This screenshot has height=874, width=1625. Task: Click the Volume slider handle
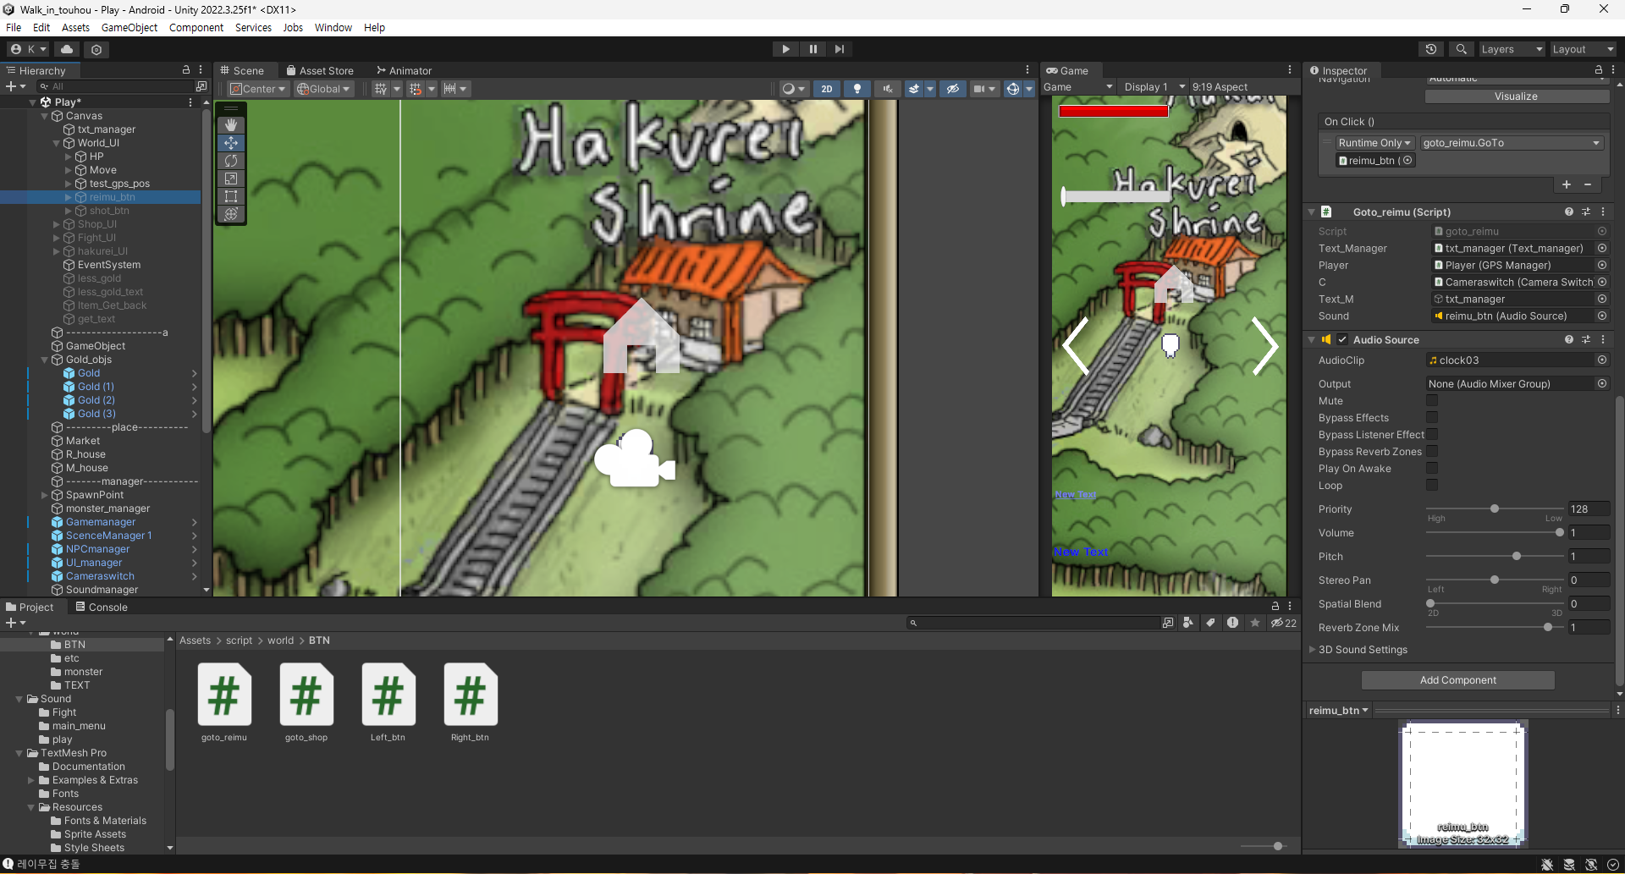pos(1559,532)
